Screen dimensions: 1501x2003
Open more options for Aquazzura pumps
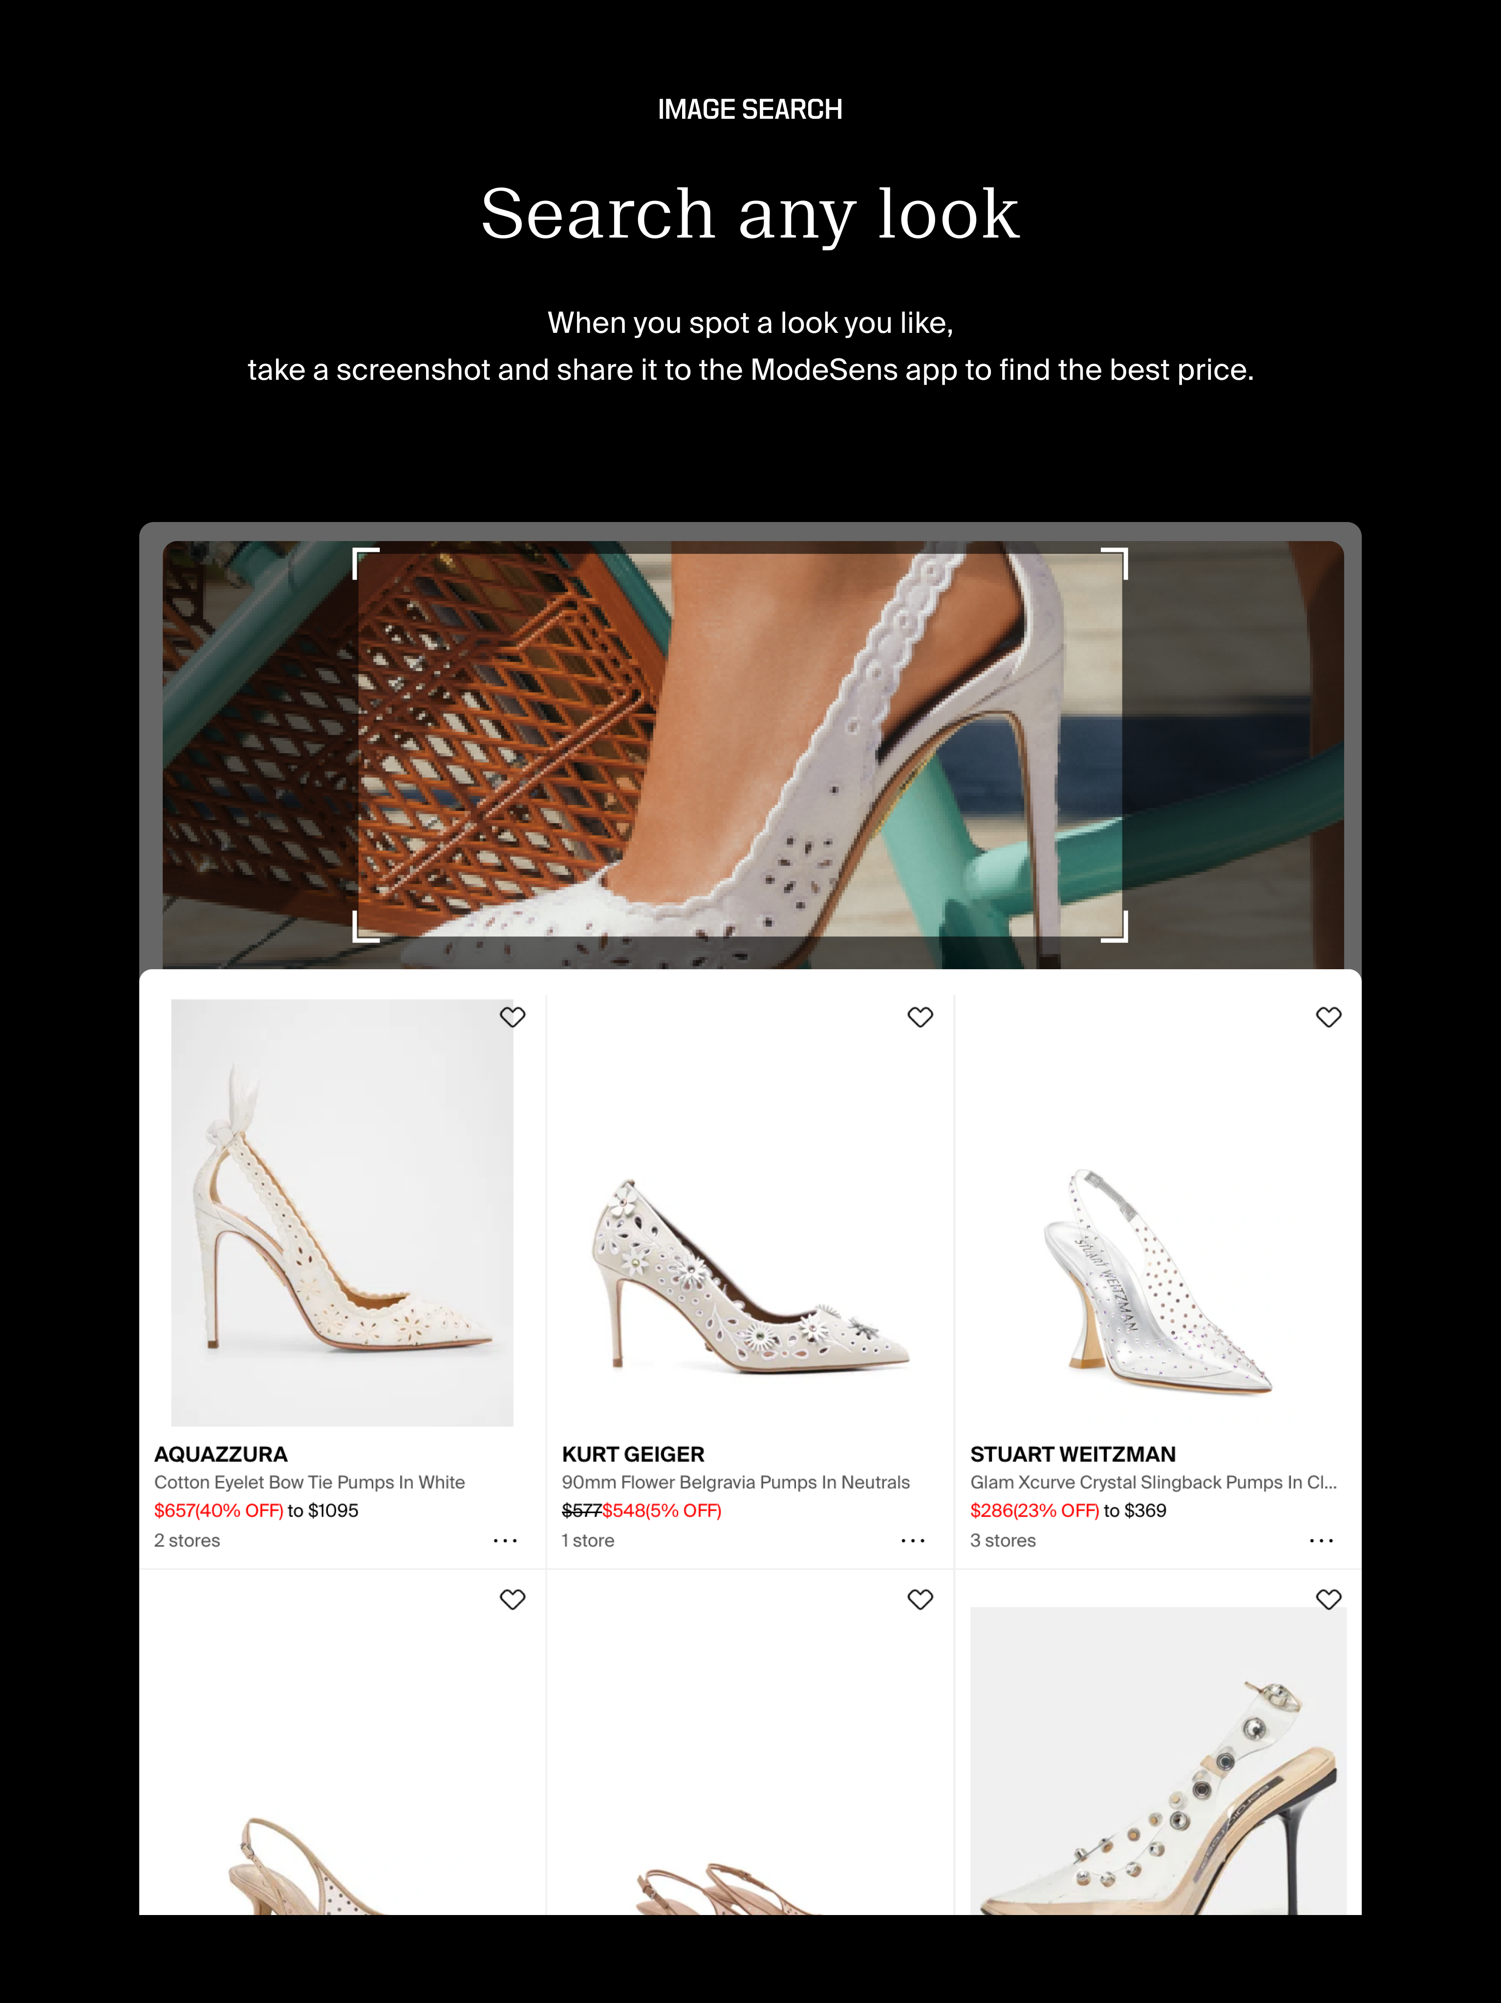505,1540
